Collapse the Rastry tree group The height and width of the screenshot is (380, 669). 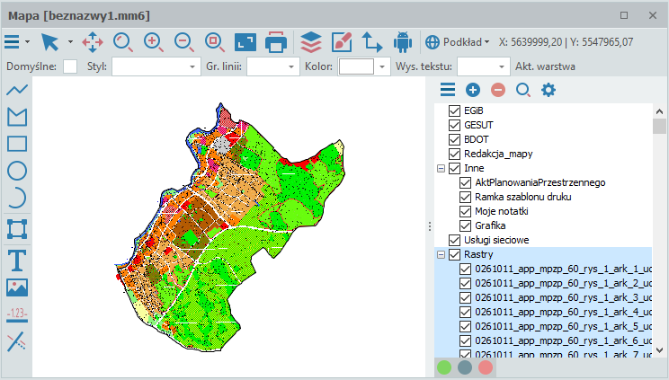(x=441, y=254)
